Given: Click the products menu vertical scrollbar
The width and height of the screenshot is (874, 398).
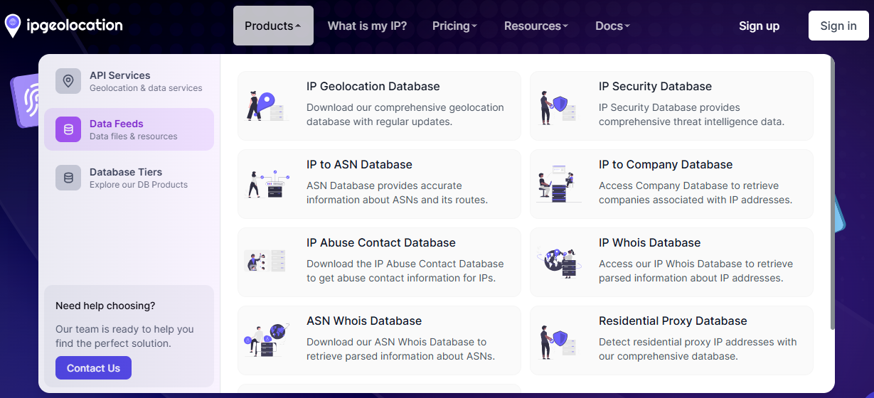Looking at the screenshot, I should tap(831, 199).
